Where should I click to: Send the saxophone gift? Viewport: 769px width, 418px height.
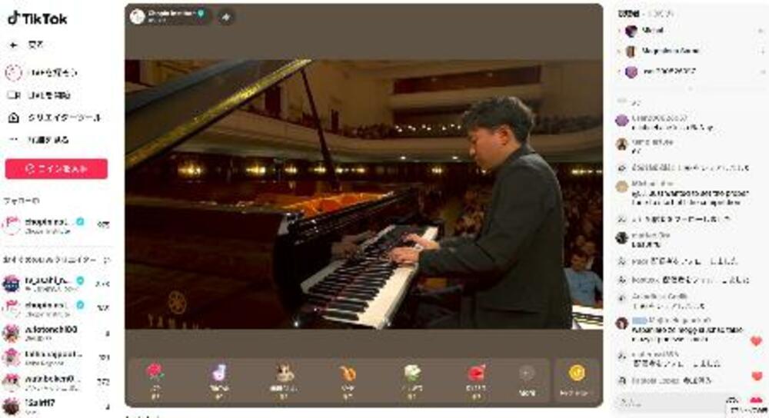[x=348, y=373]
